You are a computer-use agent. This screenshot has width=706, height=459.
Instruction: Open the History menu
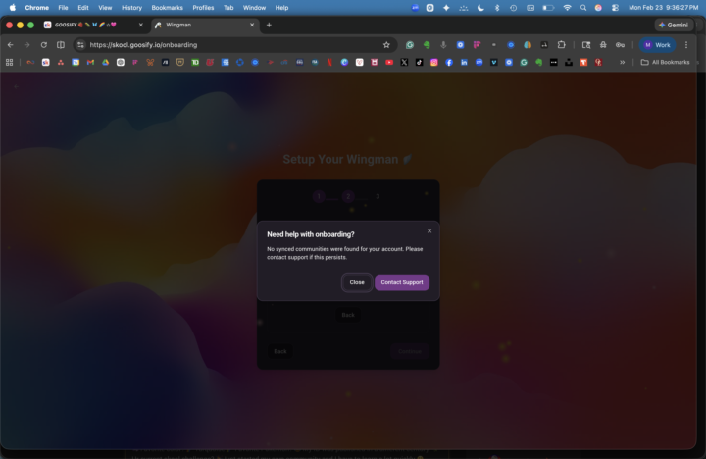point(131,8)
